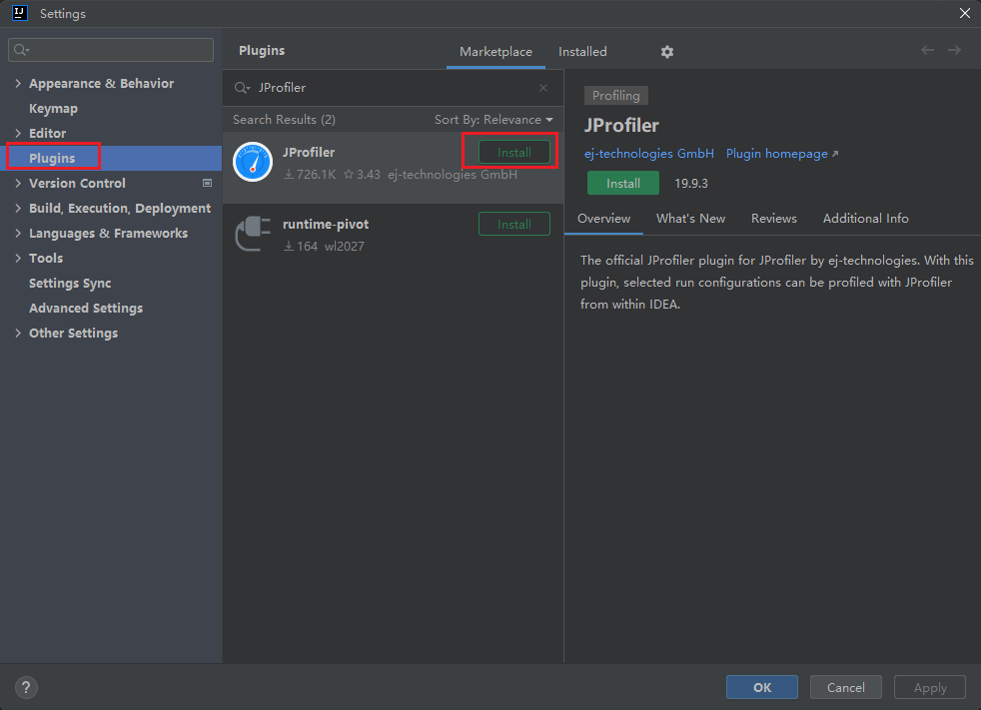
Task: Click the 726.1K downloads count
Action: click(310, 175)
